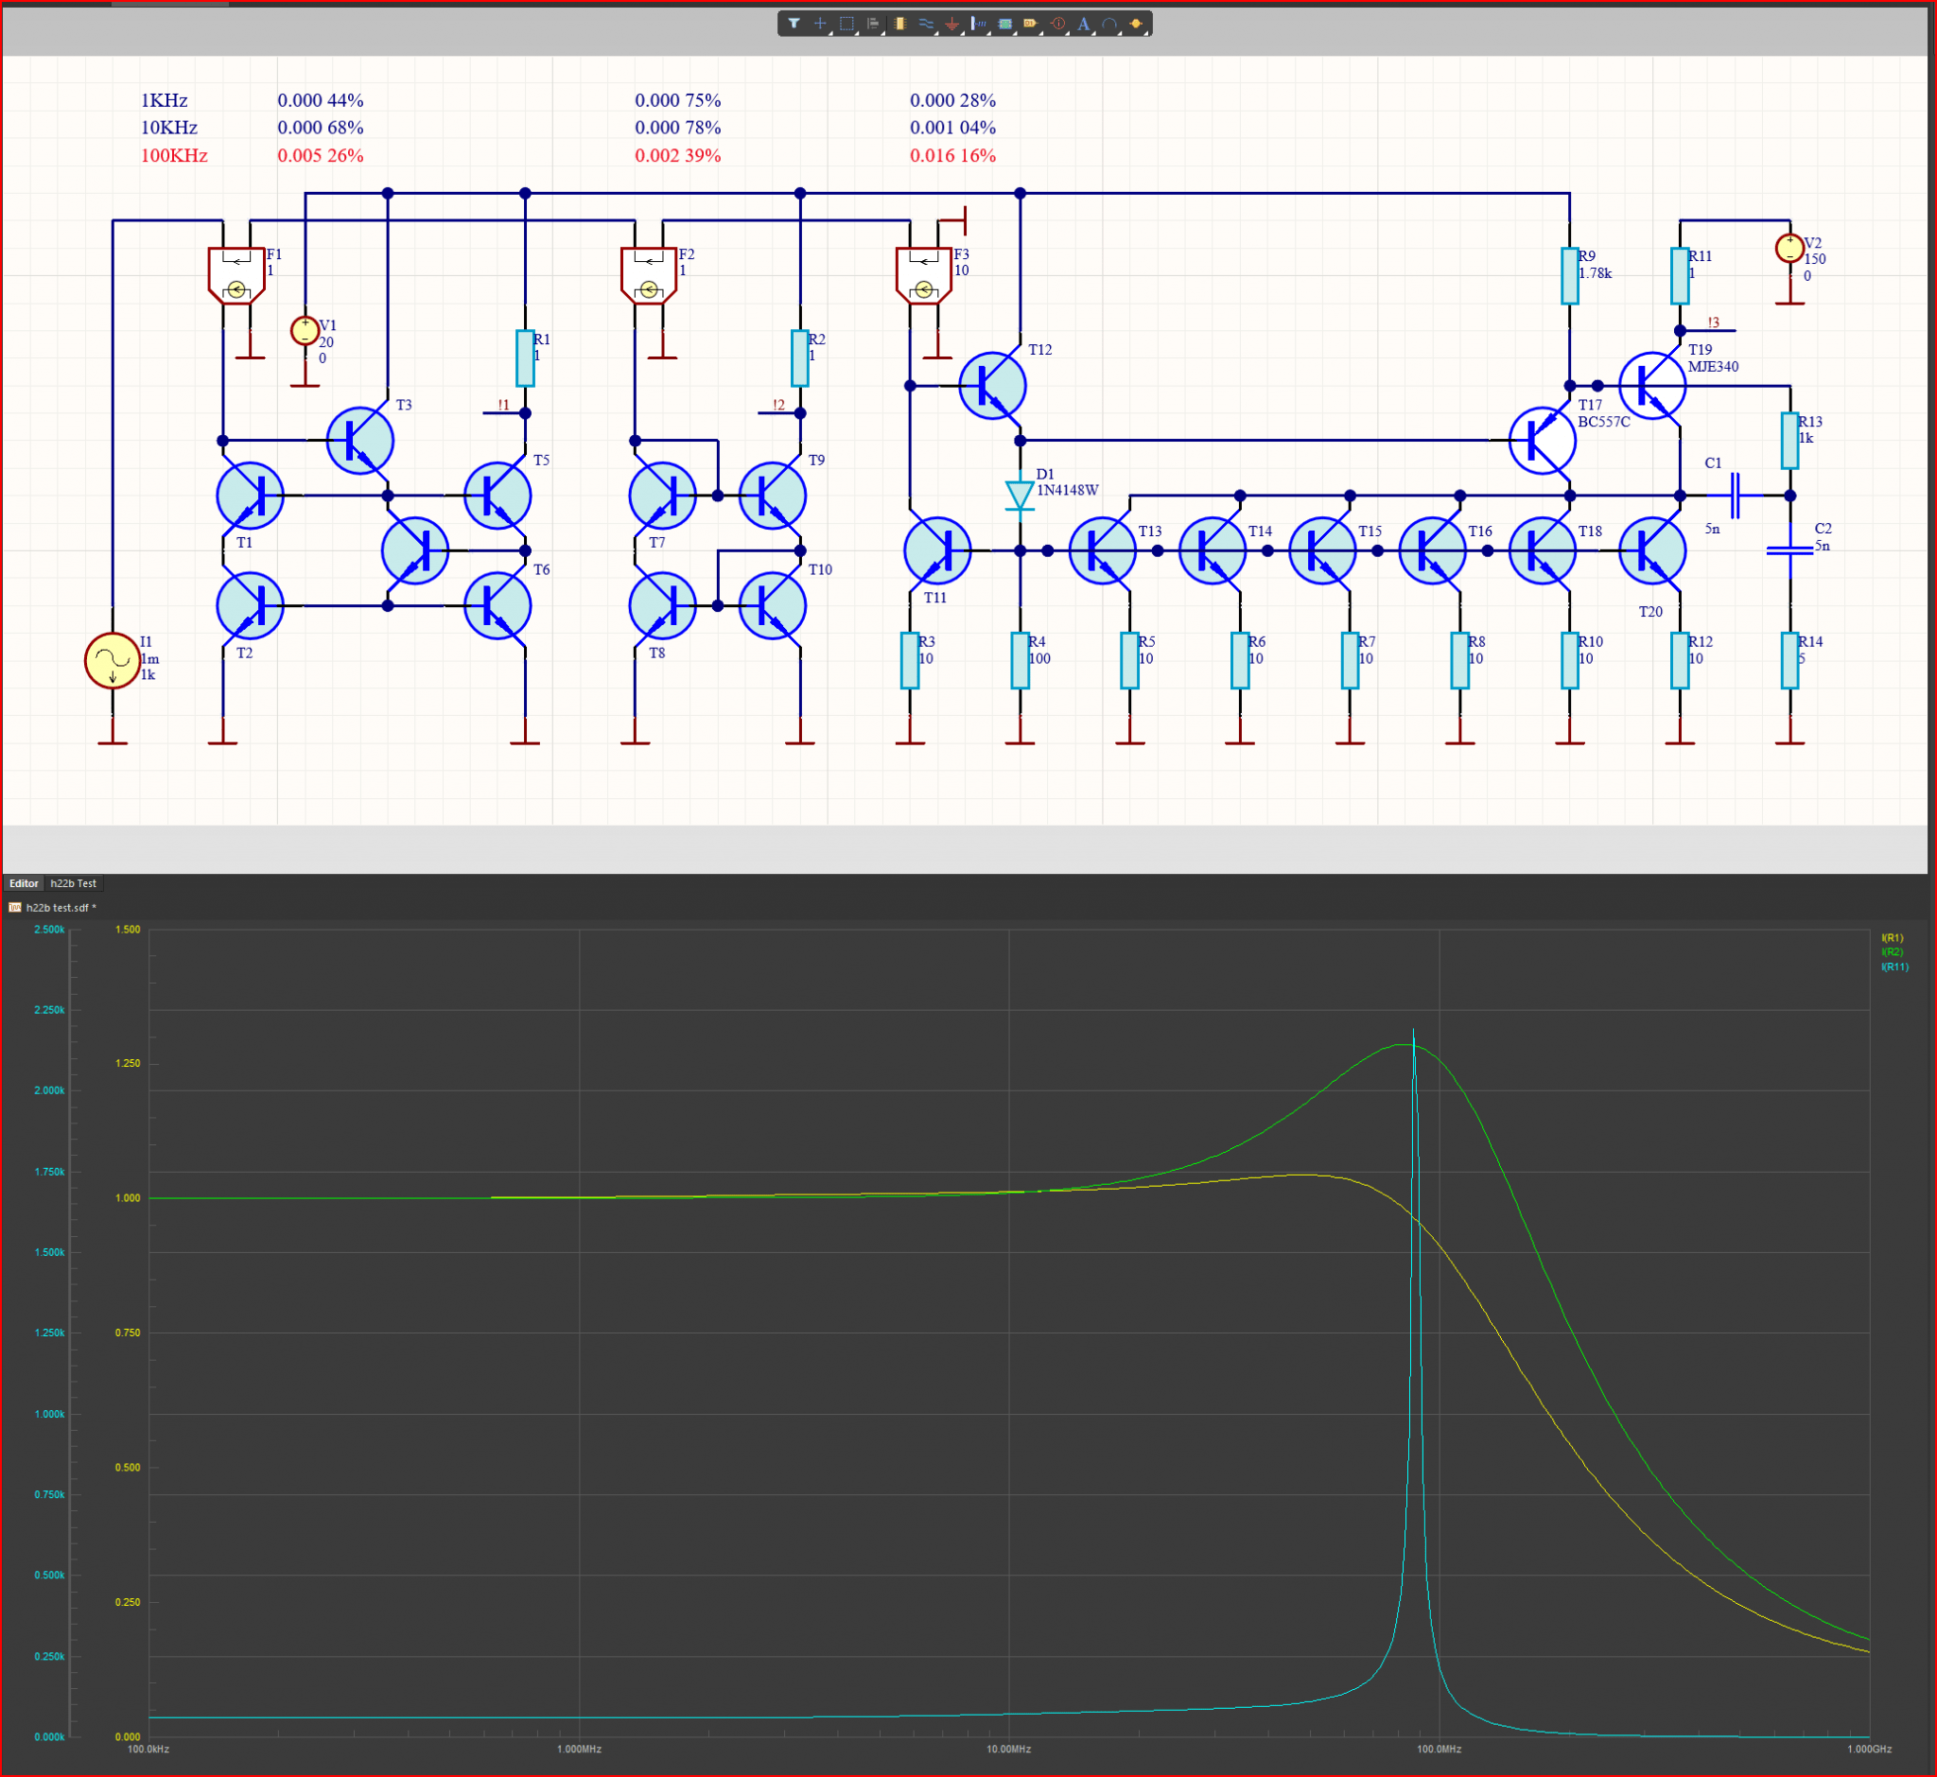Select the blue cross move tool
Viewport: 1937px width, 1777px height.
[819, 24]
